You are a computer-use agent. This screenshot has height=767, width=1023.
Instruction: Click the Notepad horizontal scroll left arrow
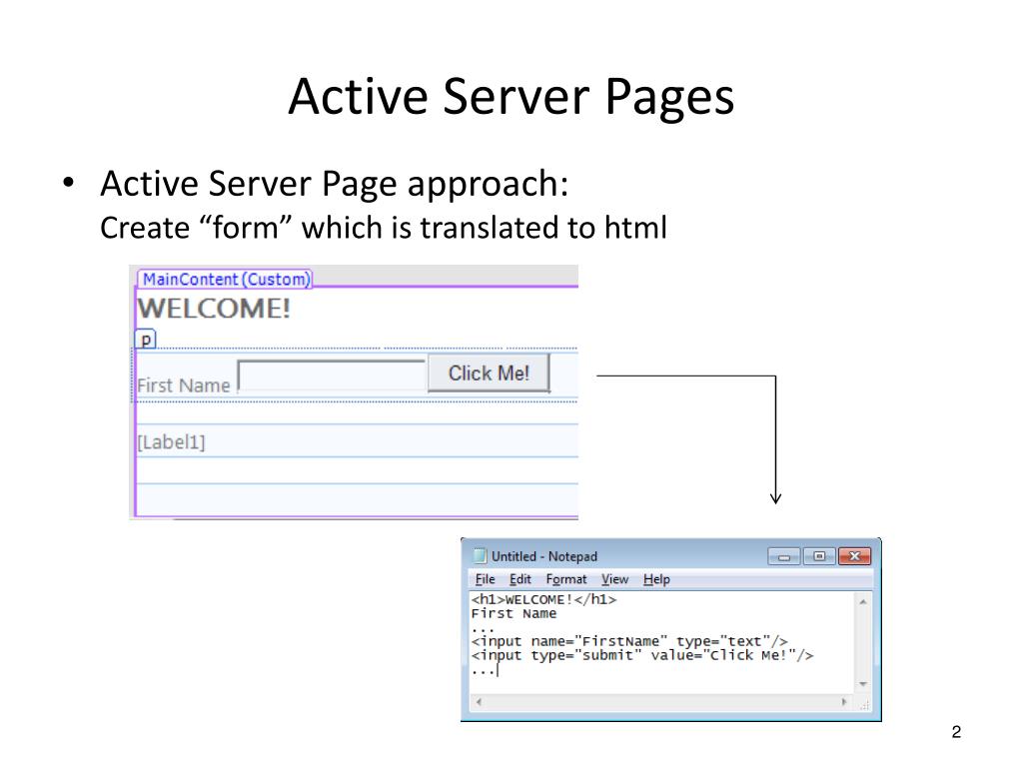479,702
